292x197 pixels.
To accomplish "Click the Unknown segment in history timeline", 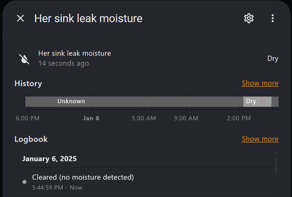I will coord(71,101).
